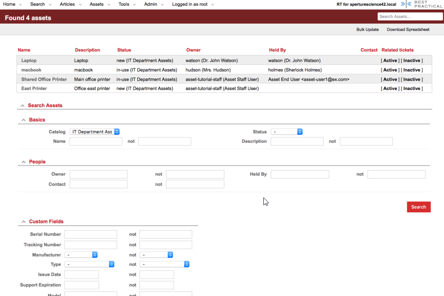Click the Owner 'not' input field
The width and height of the screenshot is (444, 296).
pos(195,174)
